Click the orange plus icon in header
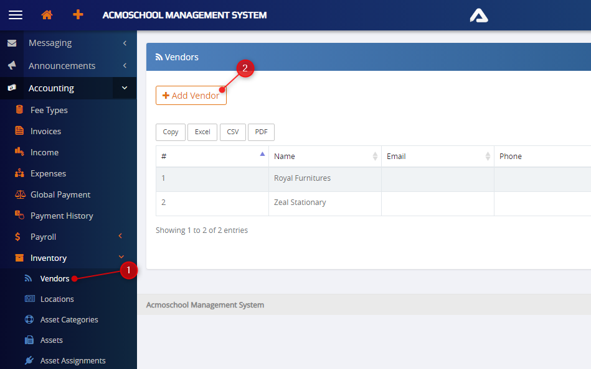 (x=78, y=15)
